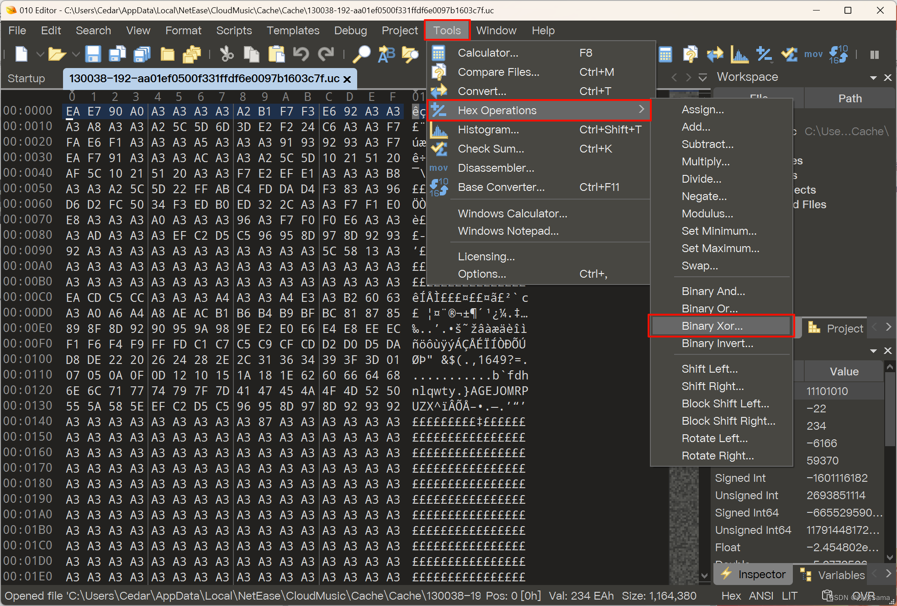Toggle LIT endian mode in status bar

(789, 596)
